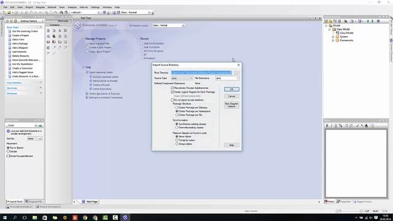Click the Root Directory path field
Screen dimensions: 393x221
tap(201, 72)
